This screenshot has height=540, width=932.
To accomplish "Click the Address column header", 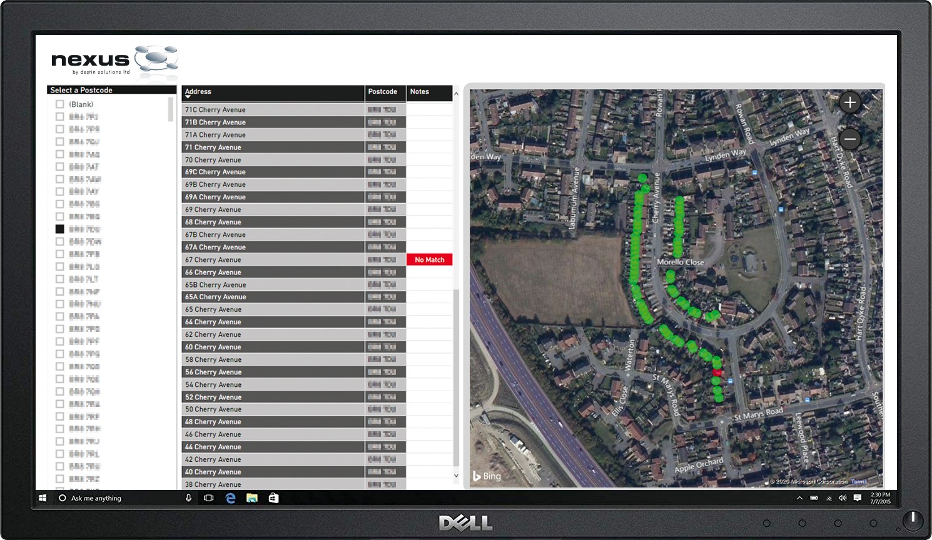I will point(273,93).
